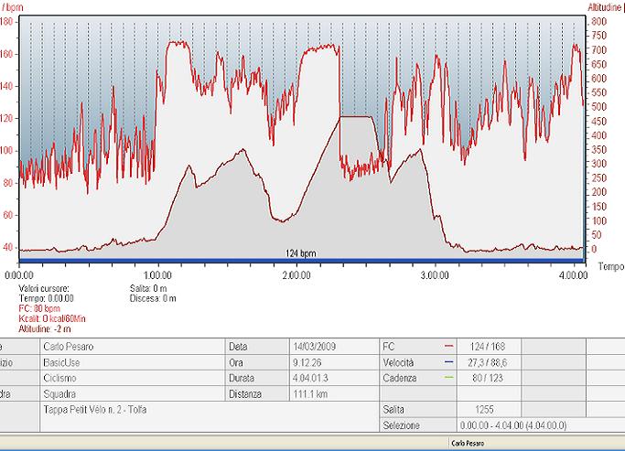Image resolution: width=625 pixels, height=451 pixels.
Task: Click the FC value 124 / 168
Action: point(496,347)
